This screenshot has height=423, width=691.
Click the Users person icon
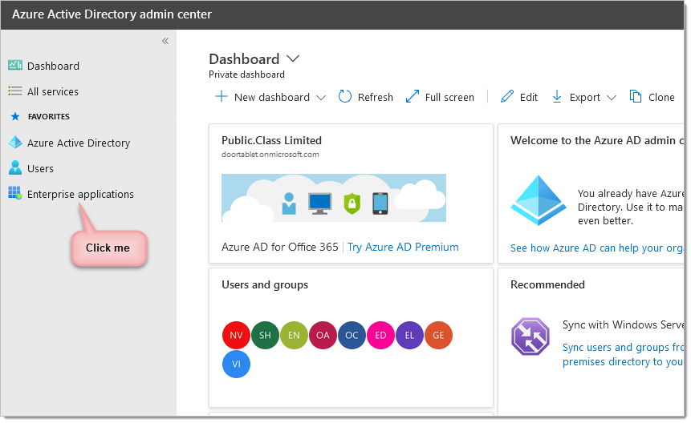point(15,168)
